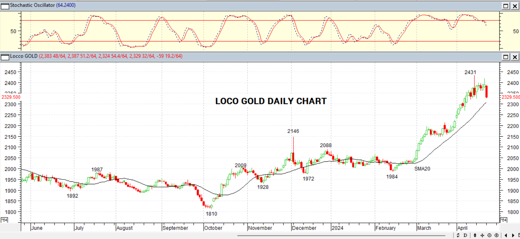
Task: Click the left-pointing chart navigation arrow
Action: click(x=506, y=235)
